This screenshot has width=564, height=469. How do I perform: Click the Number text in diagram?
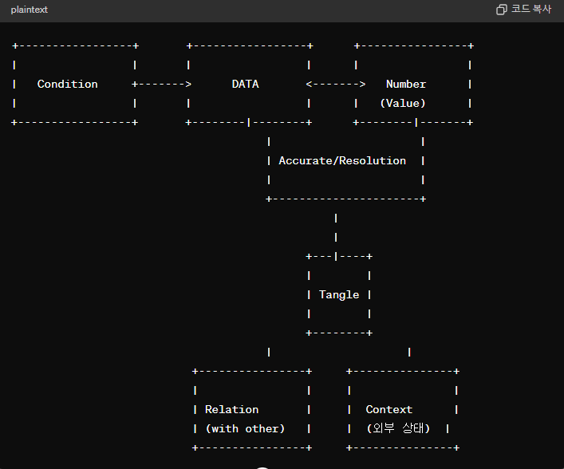coord(406,84)
